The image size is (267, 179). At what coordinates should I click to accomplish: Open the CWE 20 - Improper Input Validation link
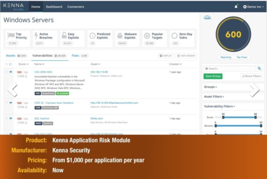54,103
